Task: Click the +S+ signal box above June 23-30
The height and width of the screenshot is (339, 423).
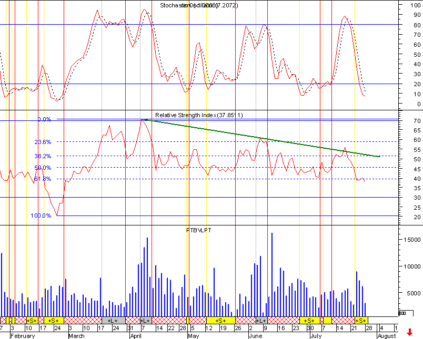Action: coord(310,321)
